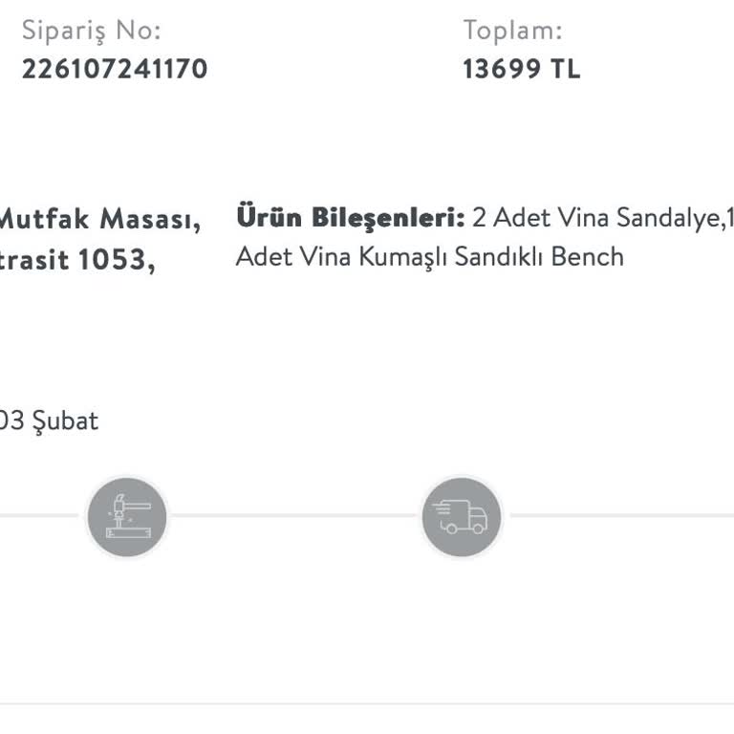Click the delivery truck shipping icon
Viewport: 734px width, 734px height.
461,517
